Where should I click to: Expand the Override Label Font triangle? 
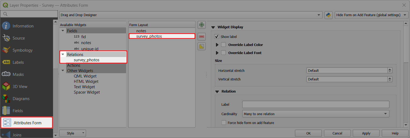click(x=217, y=53)
